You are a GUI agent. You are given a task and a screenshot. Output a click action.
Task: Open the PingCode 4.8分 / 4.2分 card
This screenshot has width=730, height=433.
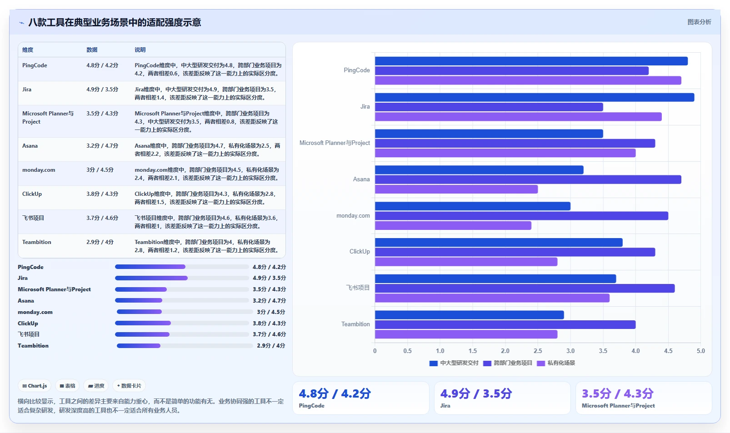point(361,398)
